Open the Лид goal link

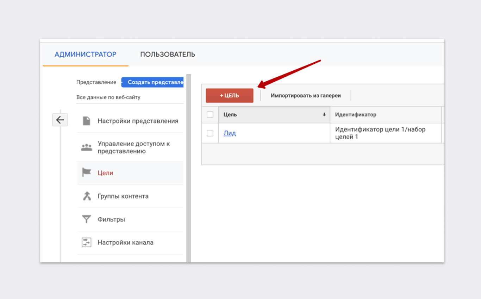coord(230,133)
